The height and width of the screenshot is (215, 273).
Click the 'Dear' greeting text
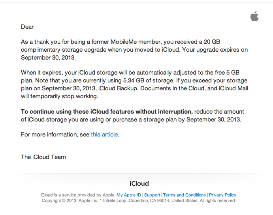point(27,27)
